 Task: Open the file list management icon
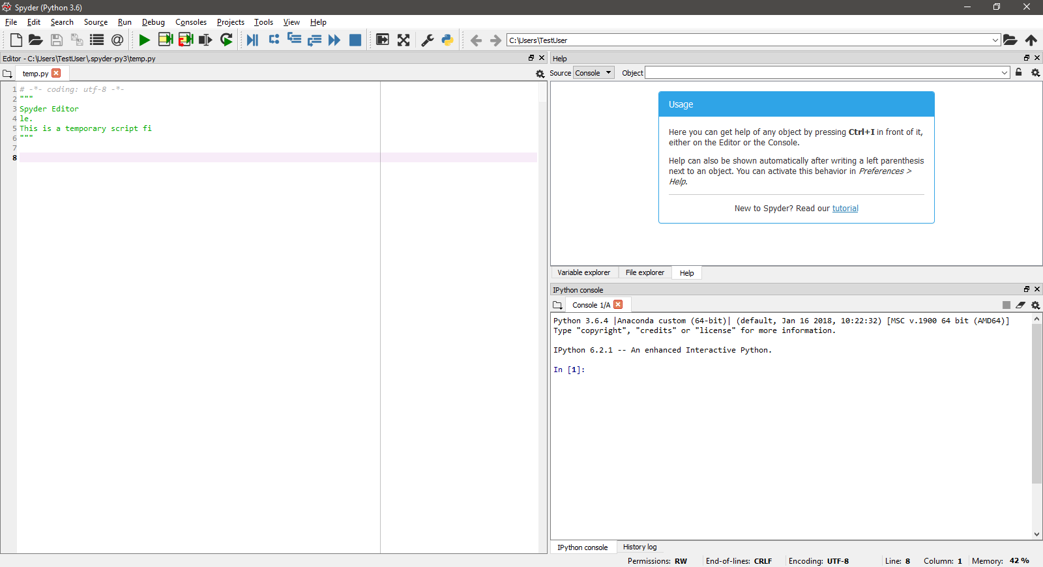(97, 40)
